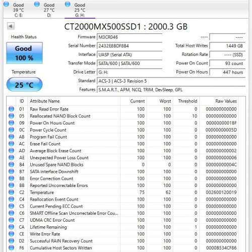Select the 'Raw Read Error Rate' attribute name
Viewport: 252px width, 252px height.
point(49,109)
